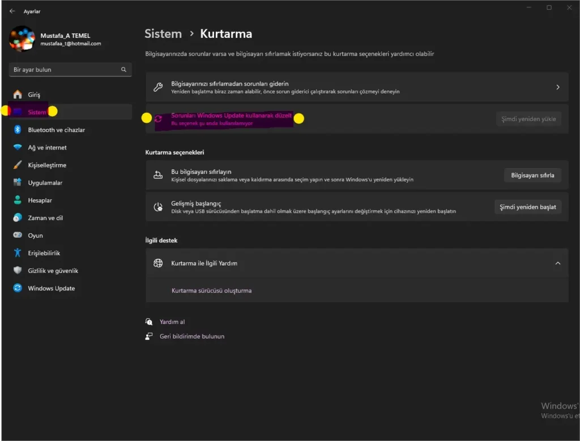The width and height of the screenshot is (580, 441).
Task: Click Geri bildirimde bulunun link
Action: click(191, 336)
